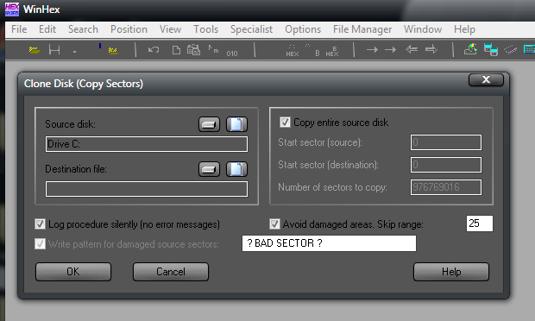
Task: Click the 010 modify data icon
Action: [232, 53]
